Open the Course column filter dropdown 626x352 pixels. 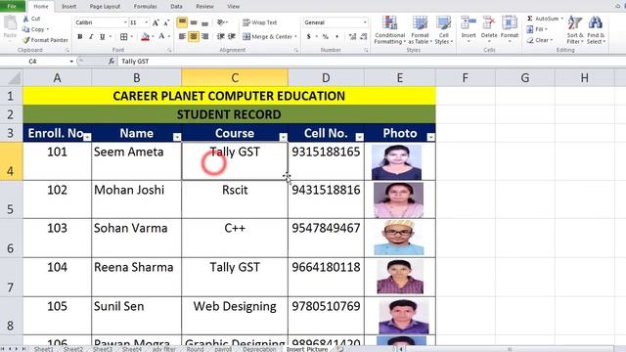(x=283, y=137)
